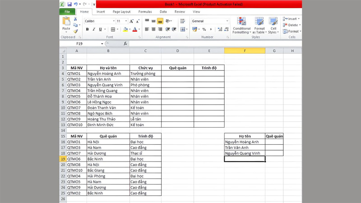Apply Comma Style
361x203 pixels.
click(x=211, y=29)
